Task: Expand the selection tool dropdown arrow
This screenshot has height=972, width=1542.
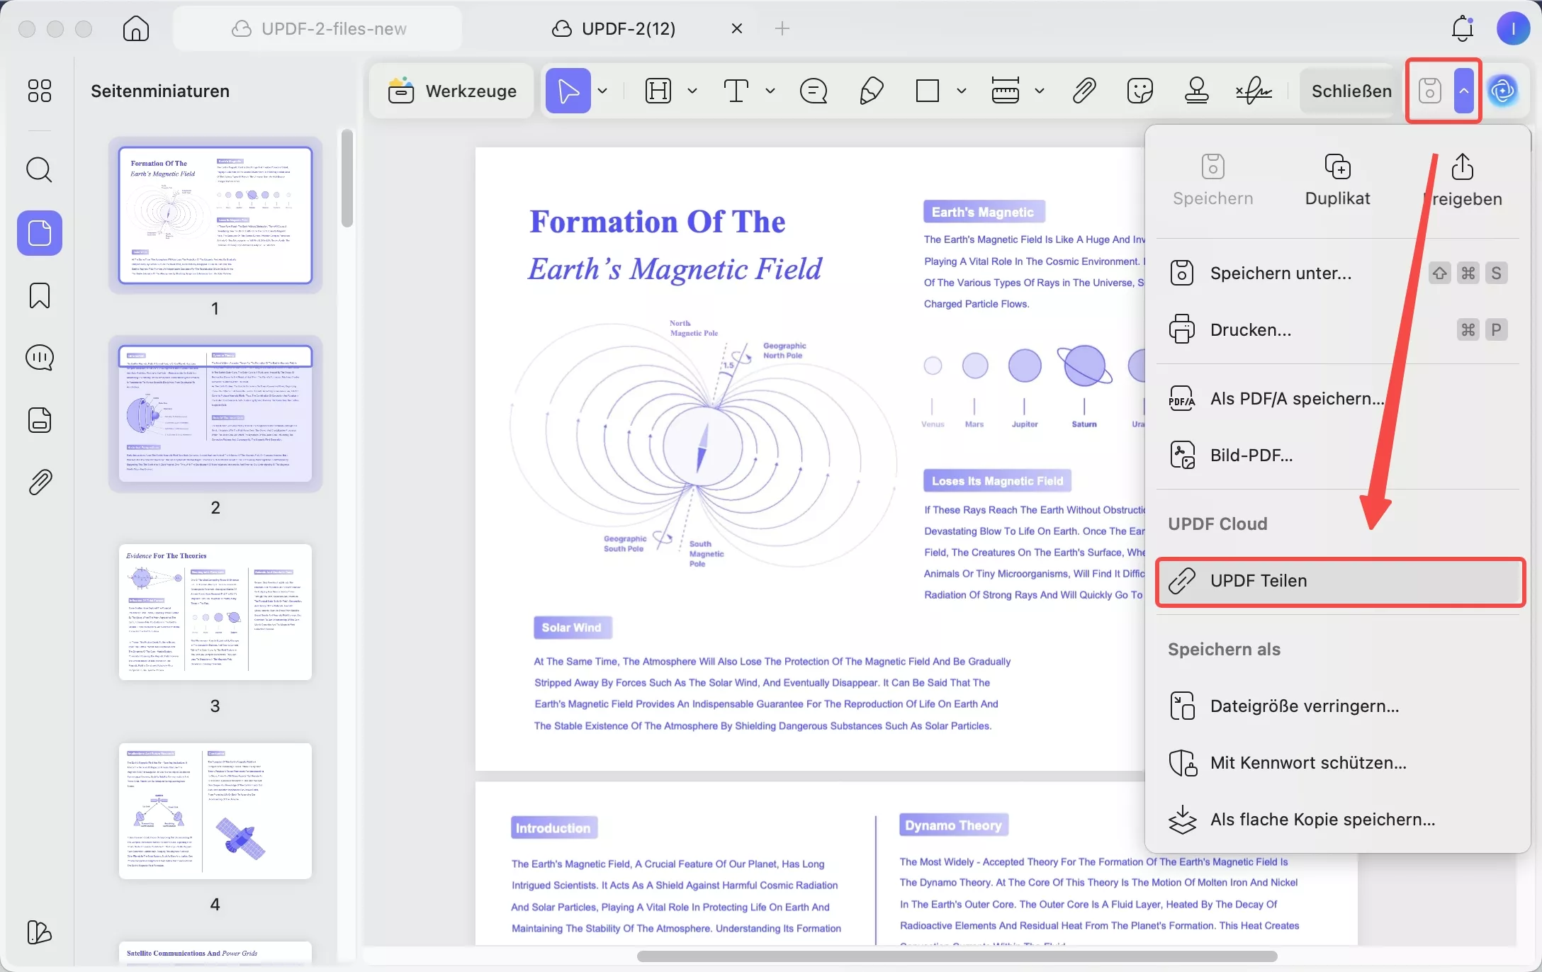Action: click(602, 91)
